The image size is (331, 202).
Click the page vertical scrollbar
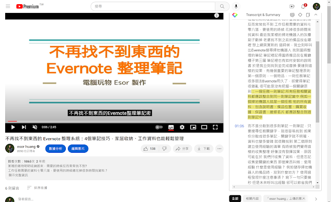pyautogui.click(x=329, y=35)
